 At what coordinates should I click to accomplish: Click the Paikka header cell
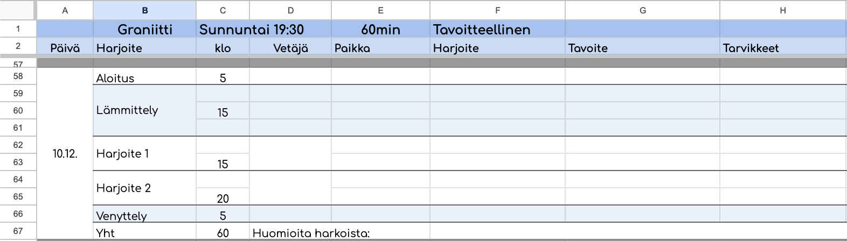(x=380, y=48)
